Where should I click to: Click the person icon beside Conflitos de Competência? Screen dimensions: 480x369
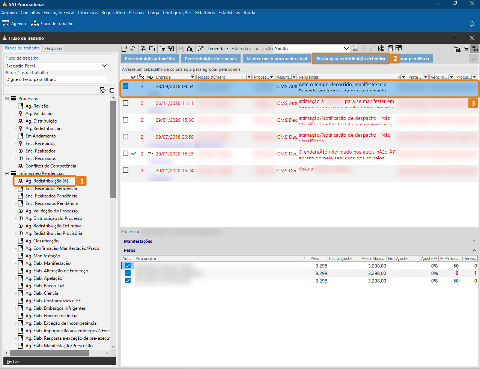pyautogui.click(x=21, y=166)
